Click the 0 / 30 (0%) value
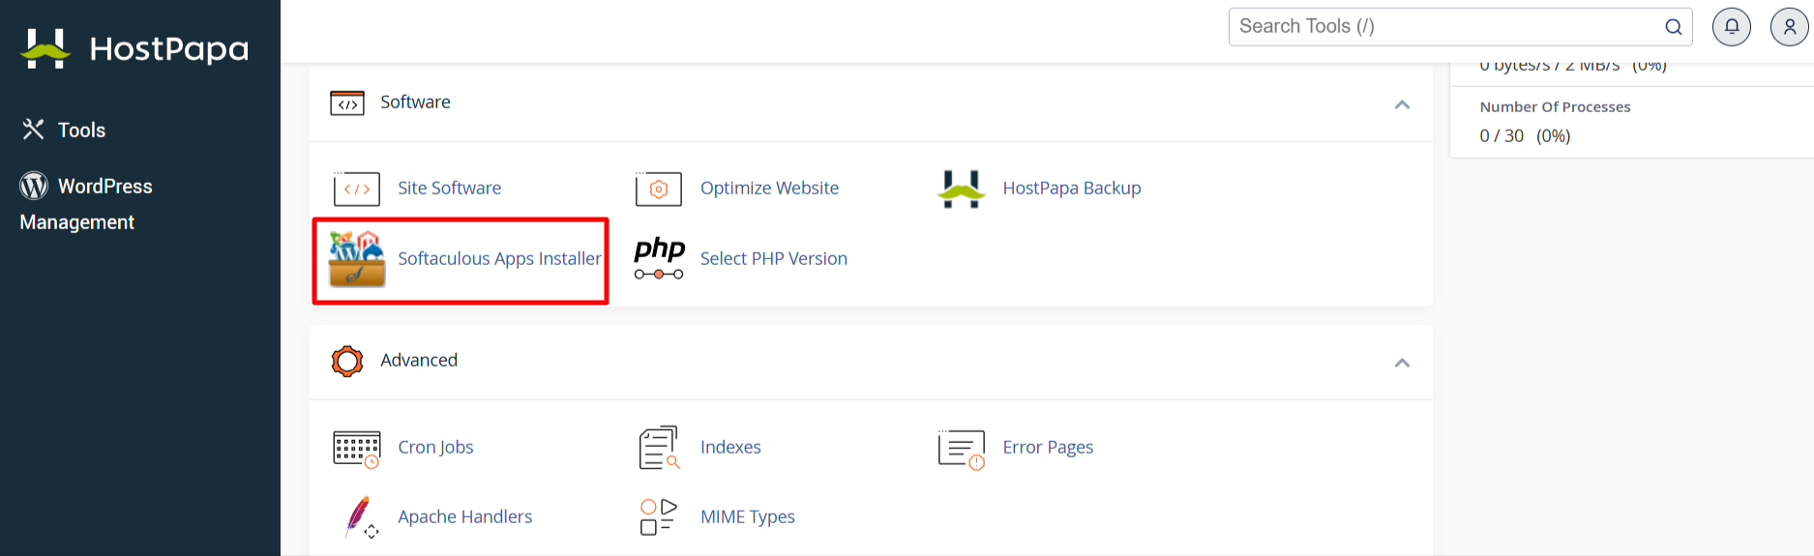 click(1525, 135)
